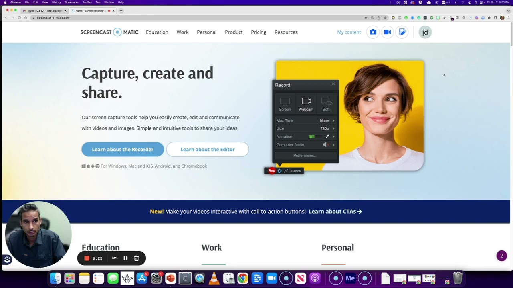Click Preferences in Record panel
This screenshot has height=288, width=513.
coord(305,156)
